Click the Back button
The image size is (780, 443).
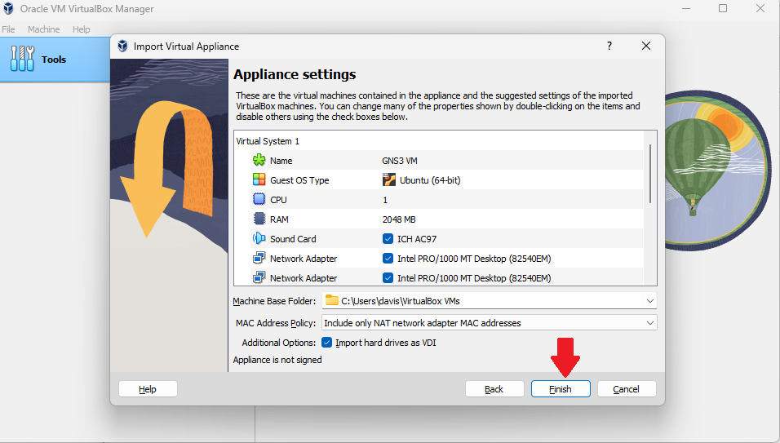pyautogui.click(x=494, y=389)
